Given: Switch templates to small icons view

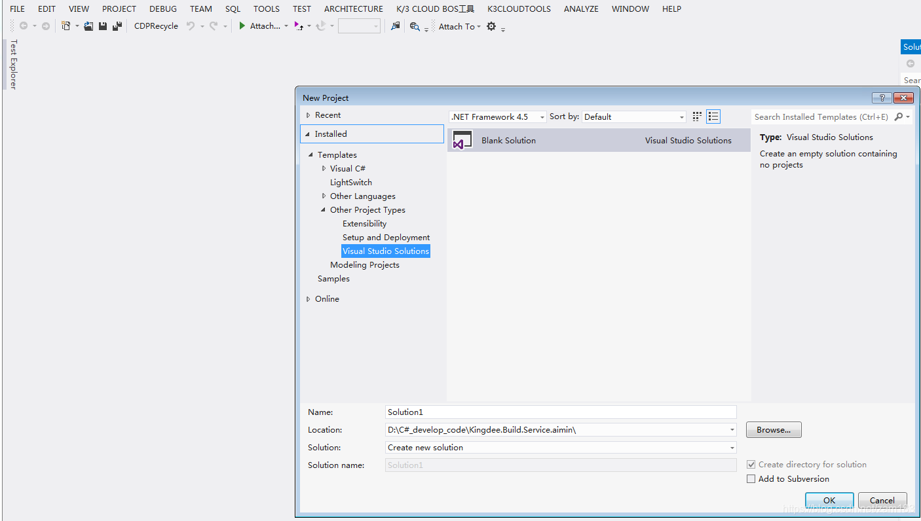Looking at the screenshot, I should [x=697, y=117].
